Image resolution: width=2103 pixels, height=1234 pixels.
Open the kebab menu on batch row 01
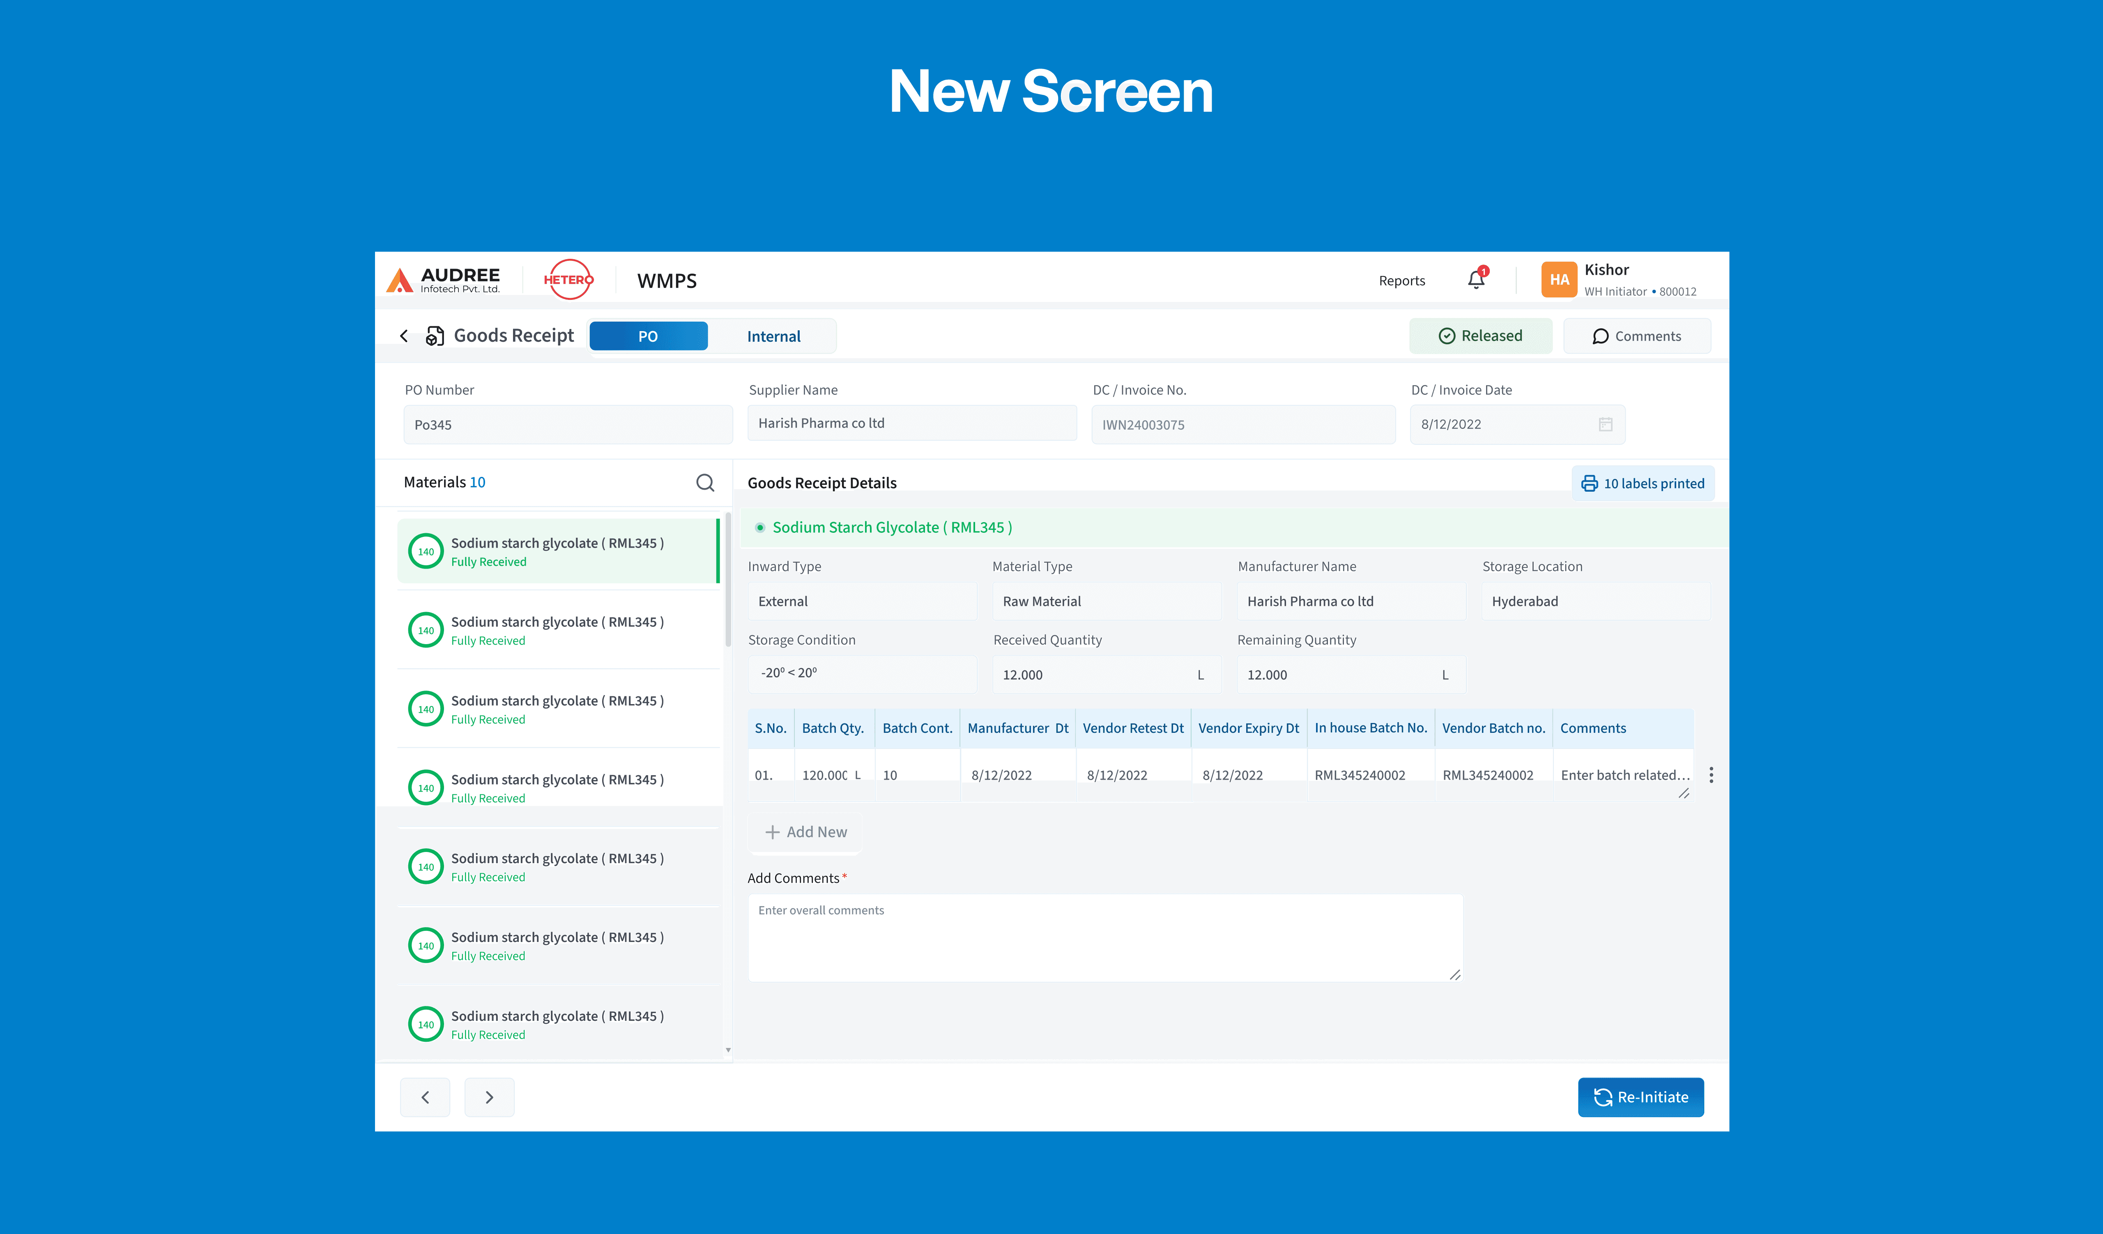(1712, 775)
